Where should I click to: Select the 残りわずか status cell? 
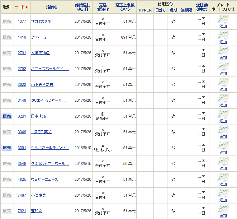(103, 148)
